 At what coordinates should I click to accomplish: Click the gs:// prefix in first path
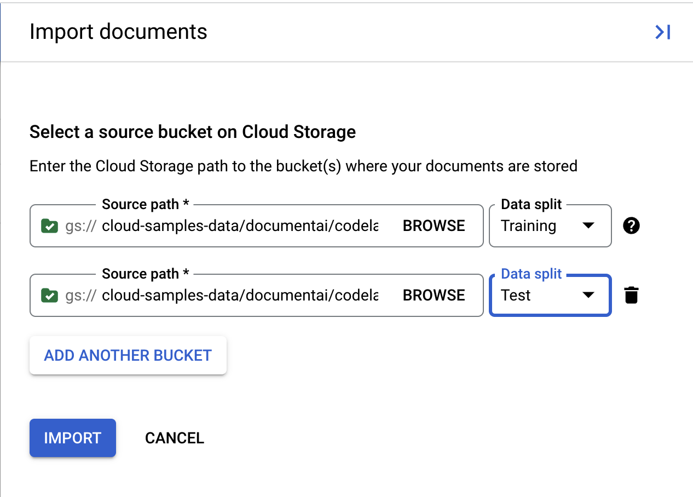coord(80,226)
